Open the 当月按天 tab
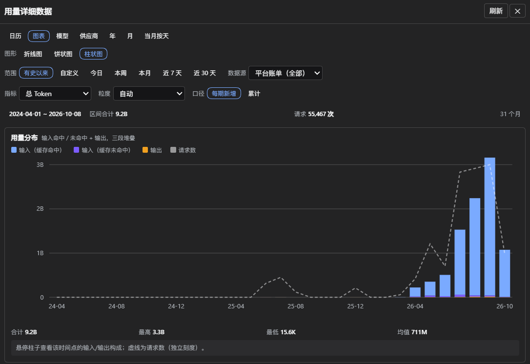Screen dimensions: 530x364 tap(157, 36)
